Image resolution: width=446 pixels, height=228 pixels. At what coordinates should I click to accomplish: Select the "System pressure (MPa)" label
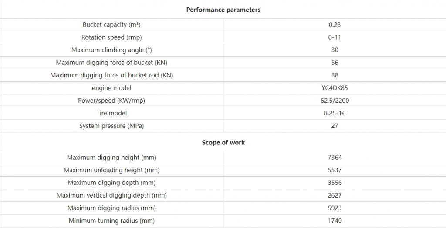coord(111,126)
